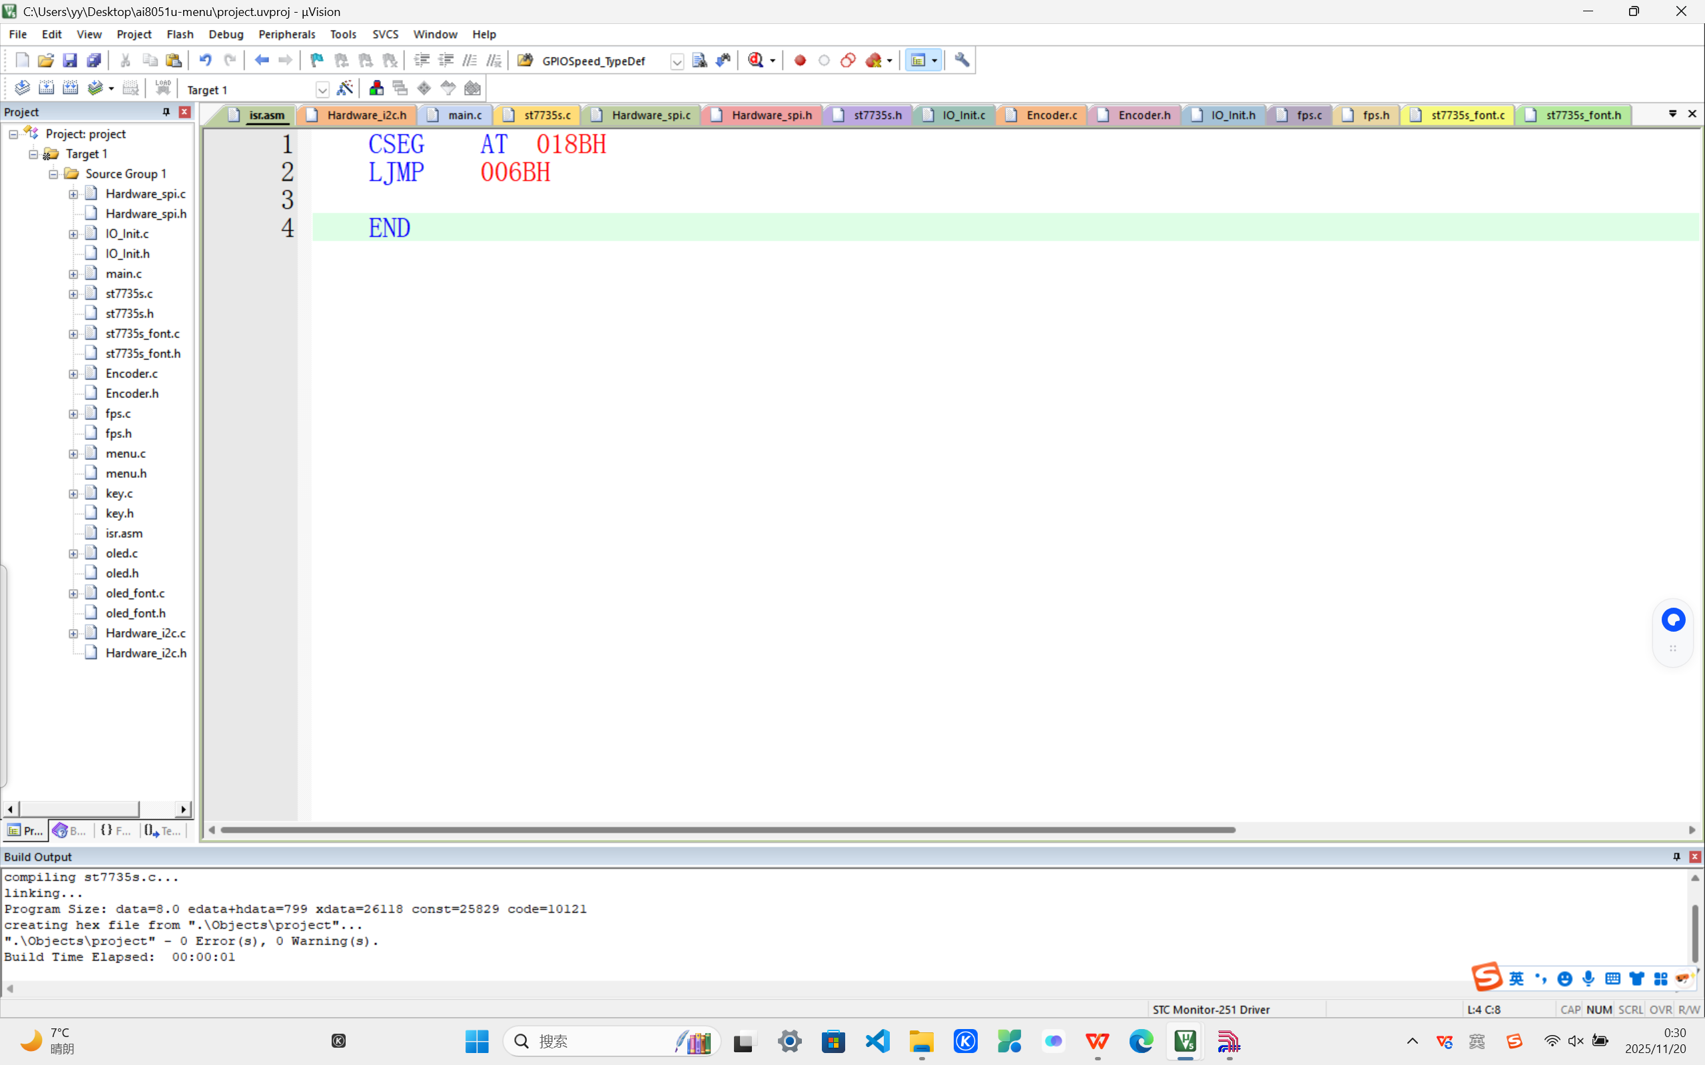Screen dimensions: 1705x1065
Task: Switch to the st7735s.c tab
Action: pyautogui.click(x=547, y=114)
